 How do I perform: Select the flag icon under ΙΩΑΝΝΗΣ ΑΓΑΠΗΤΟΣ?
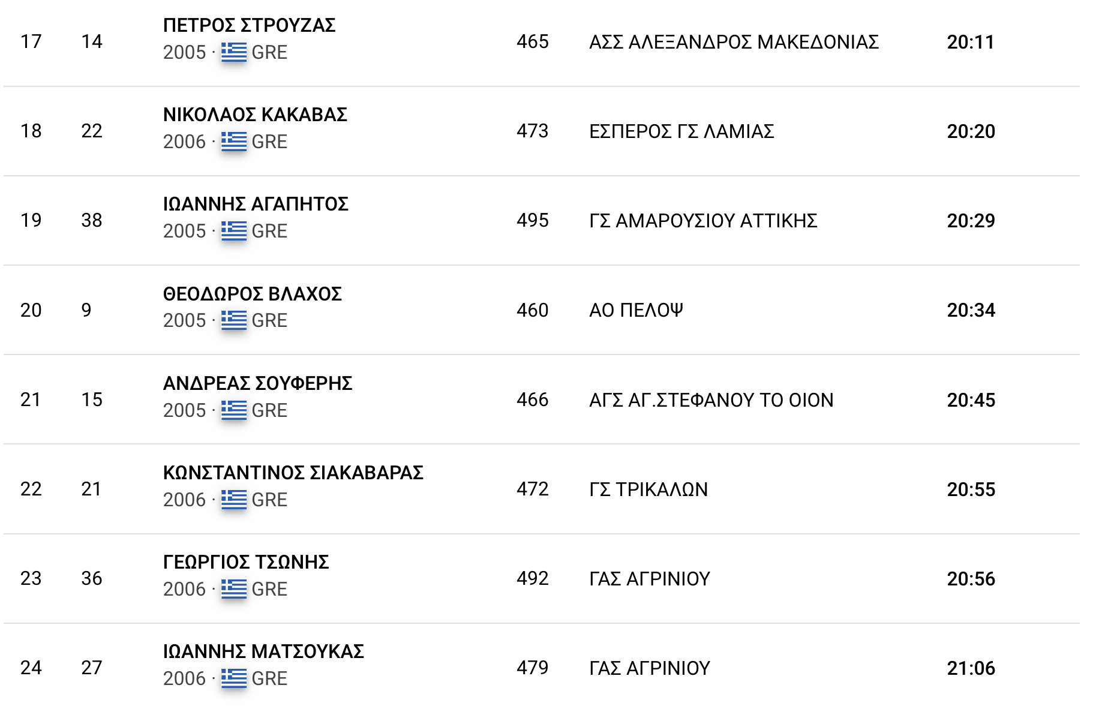tap(233, 231)
